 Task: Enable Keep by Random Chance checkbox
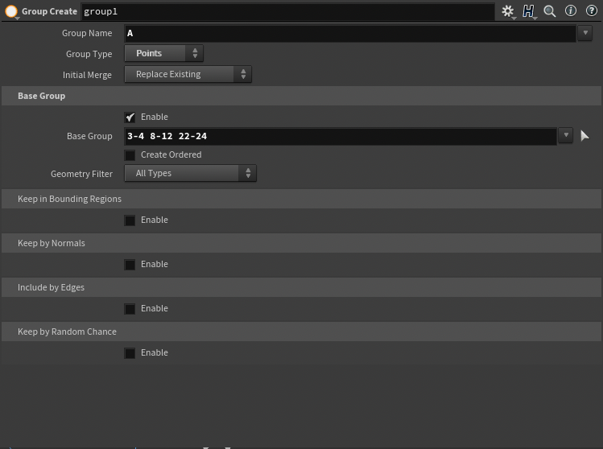pos(130,353)
